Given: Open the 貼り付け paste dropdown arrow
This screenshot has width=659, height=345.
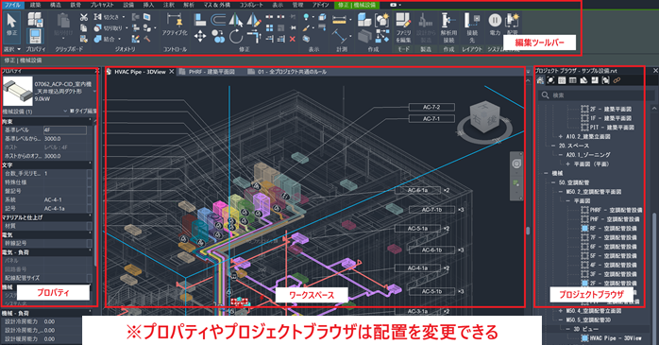Looking at the screenshot, I should coord(63,39).
